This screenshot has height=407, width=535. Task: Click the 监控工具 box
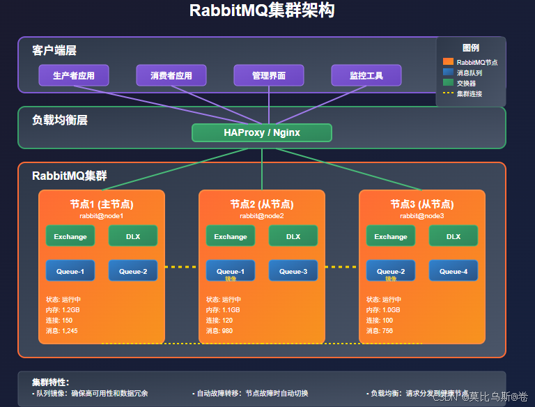pyautogui.click(x=366, y=75)
